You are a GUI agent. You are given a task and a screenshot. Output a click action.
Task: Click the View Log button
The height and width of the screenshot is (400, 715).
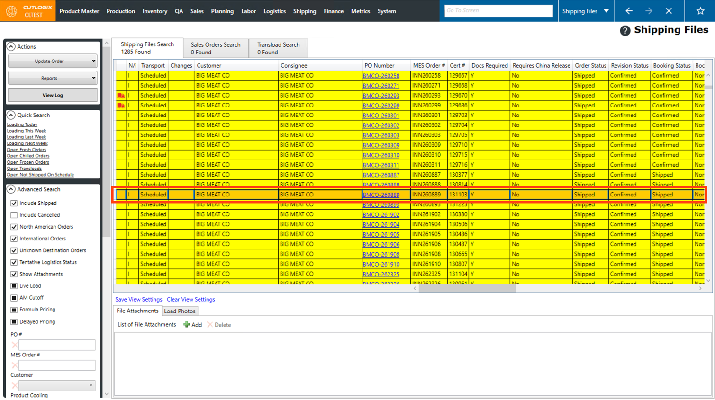[x=53, y=95]
